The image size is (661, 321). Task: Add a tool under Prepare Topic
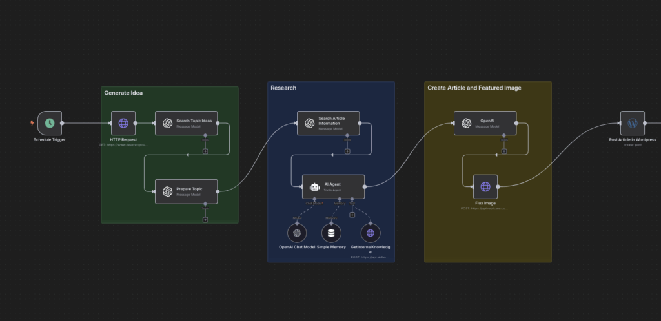click(205, 220)
